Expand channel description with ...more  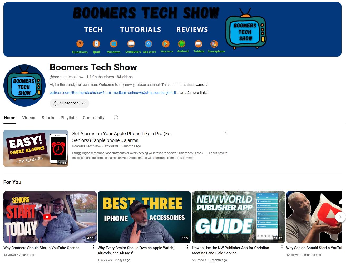point(202,85)
